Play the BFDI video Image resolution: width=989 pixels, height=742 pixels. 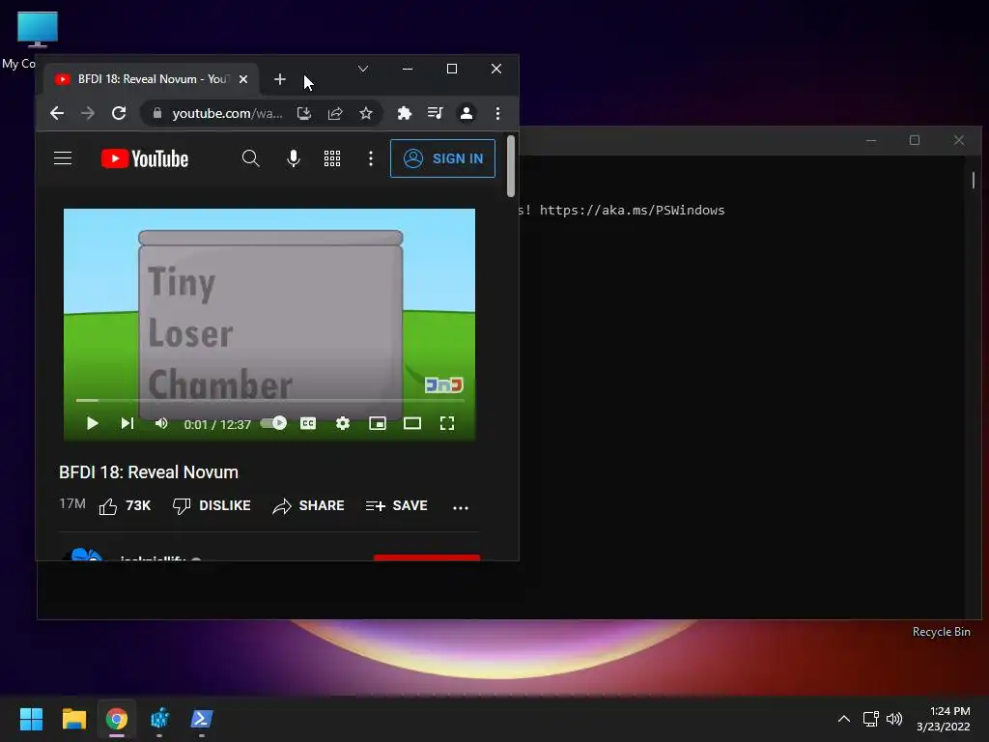tap(92, 423)
